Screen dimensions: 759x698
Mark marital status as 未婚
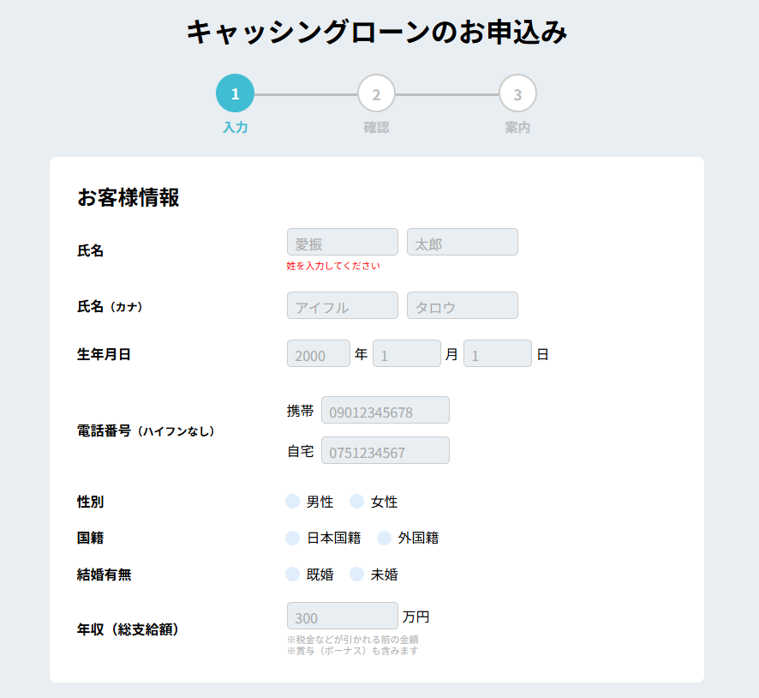pyautogui.click(x=356, y=574)
